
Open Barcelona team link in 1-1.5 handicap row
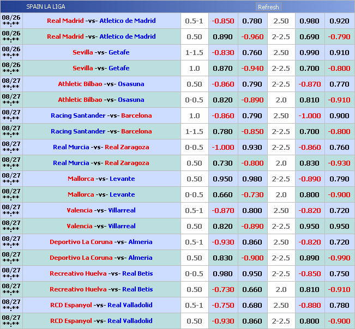click(136, 131)
